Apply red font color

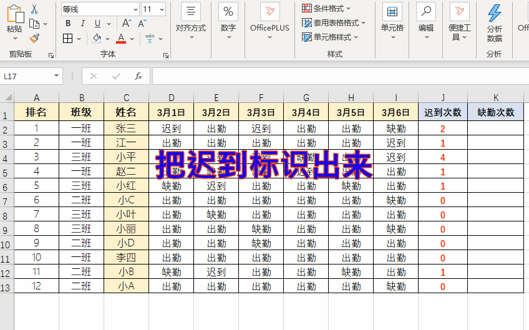[121, 39]
